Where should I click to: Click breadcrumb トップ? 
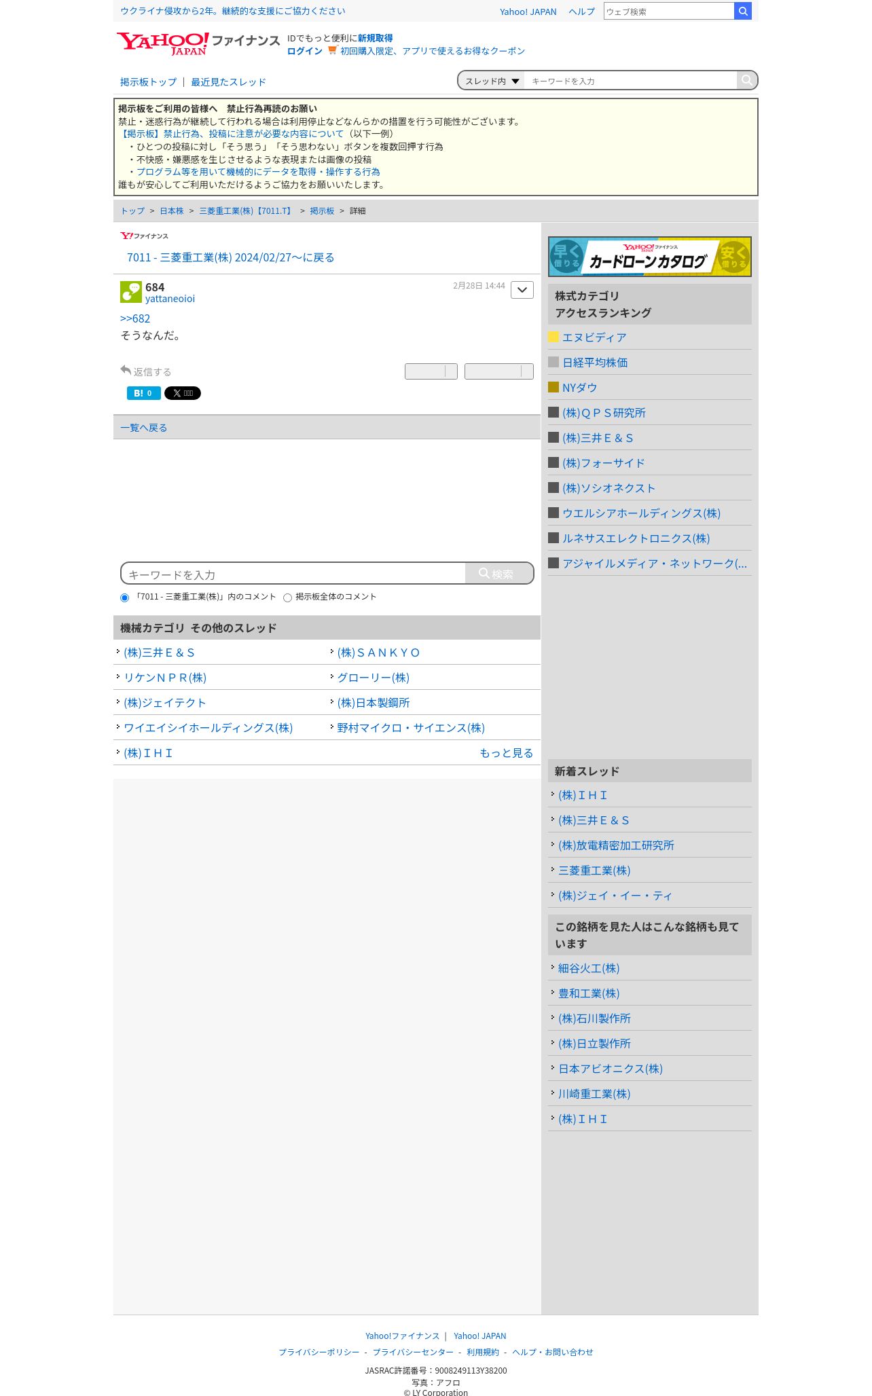click(x=132, y=211)
